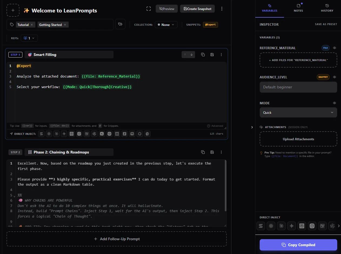The width and height of the screenshot is (341, 254).
Task: Click Save As Preset in the Inspector
Action: coord(326,24)
